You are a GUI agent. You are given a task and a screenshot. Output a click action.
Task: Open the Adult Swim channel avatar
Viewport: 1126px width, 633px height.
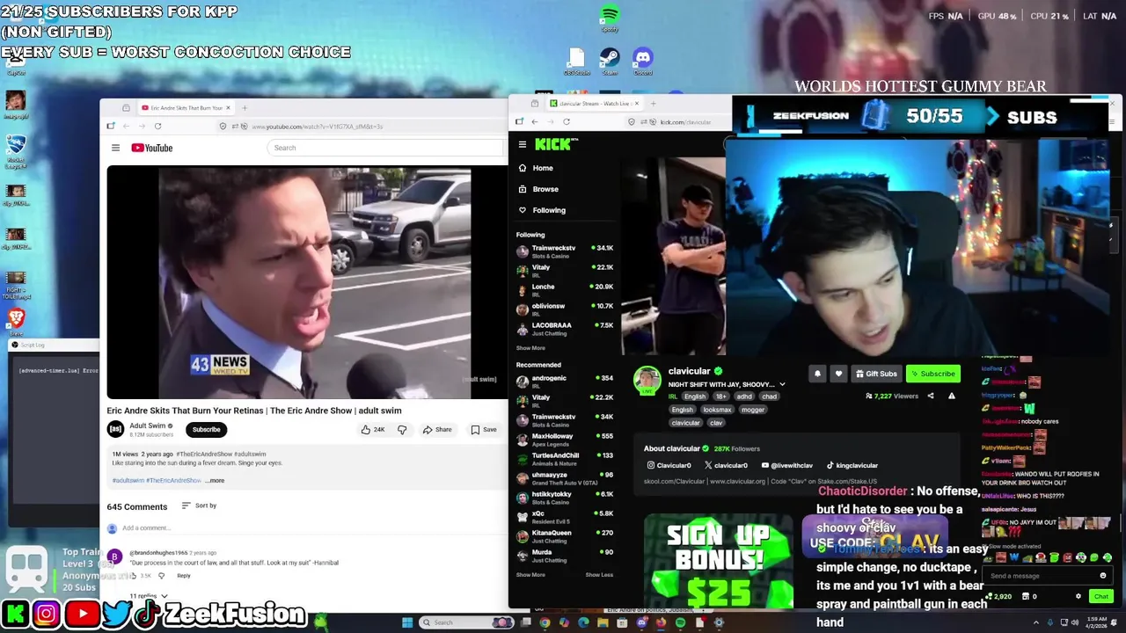point(115,429)
